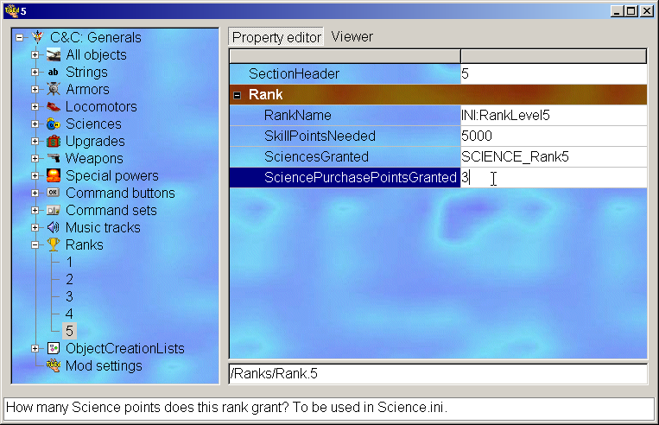Expand the All objects node
Screen dimensions: 659x425
35,54
